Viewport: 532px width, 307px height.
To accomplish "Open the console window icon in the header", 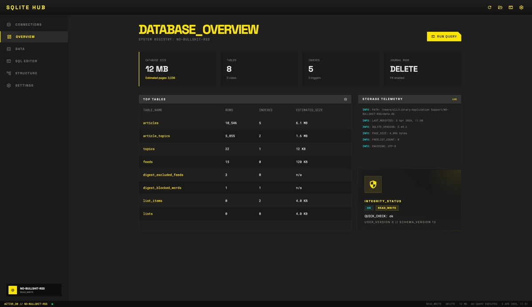I will (x=510, y=7).
